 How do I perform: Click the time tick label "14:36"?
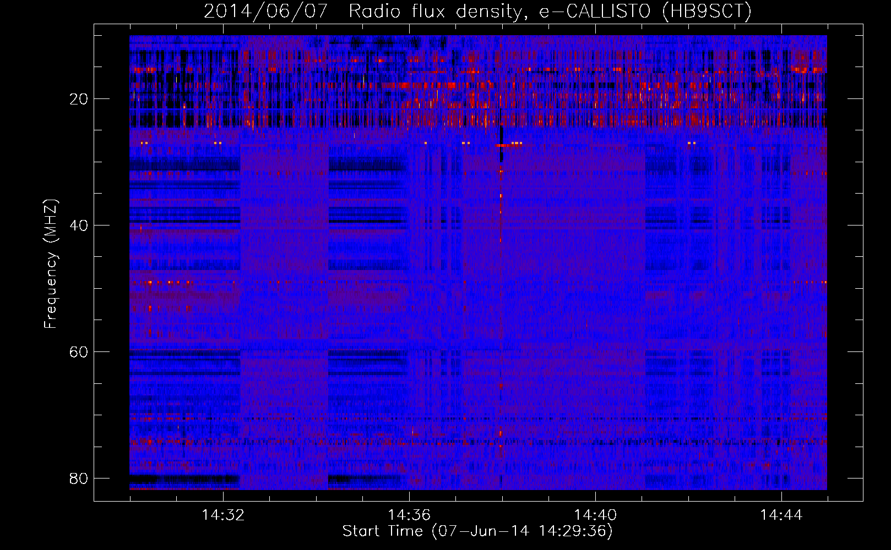(x=409, y=515)
